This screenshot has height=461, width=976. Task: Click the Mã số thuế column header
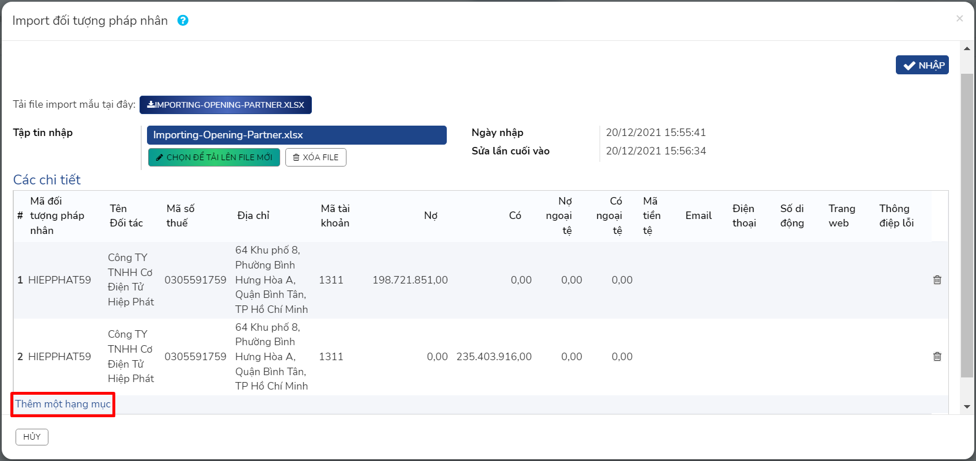tap(180, 216)
